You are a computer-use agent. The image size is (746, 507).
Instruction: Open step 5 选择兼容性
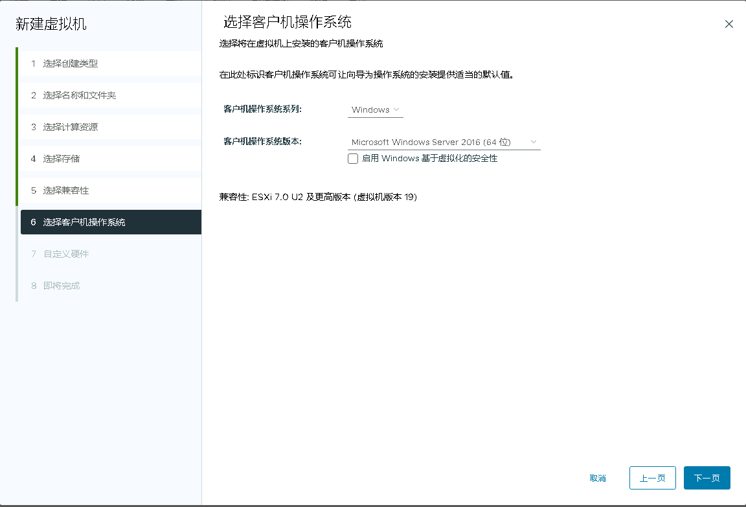[66, 190]
